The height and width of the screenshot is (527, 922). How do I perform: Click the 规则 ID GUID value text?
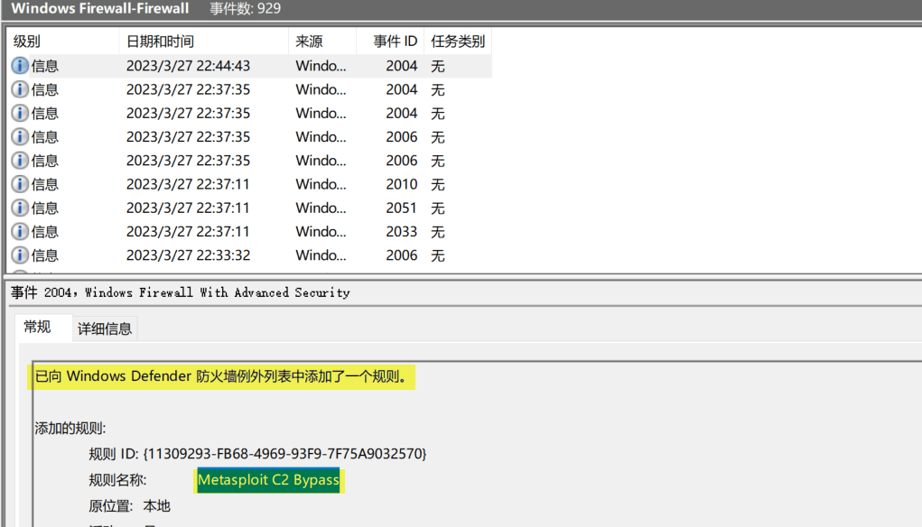[x=284, y=452]
